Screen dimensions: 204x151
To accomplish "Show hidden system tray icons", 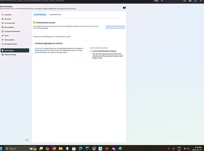I will click(168, 149).
